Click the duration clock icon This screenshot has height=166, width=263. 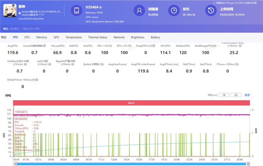174,11
